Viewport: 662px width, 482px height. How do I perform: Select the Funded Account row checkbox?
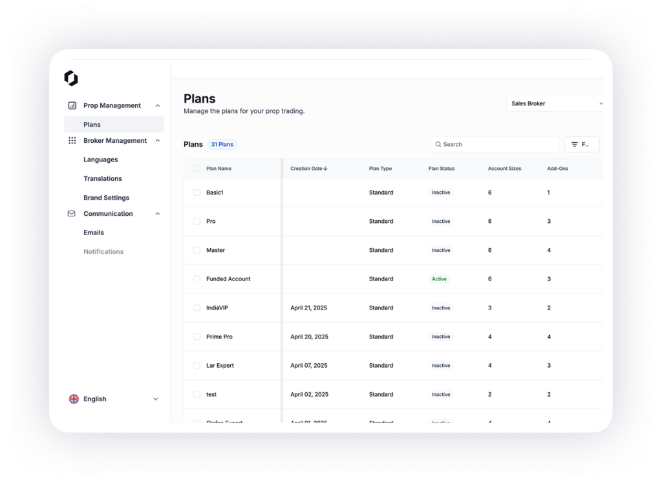click(x=197, y=279)
